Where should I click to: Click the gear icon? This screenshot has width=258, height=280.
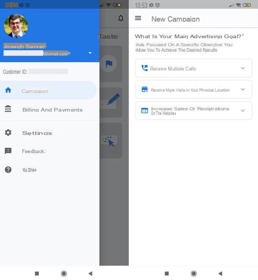tap(8, 132)
